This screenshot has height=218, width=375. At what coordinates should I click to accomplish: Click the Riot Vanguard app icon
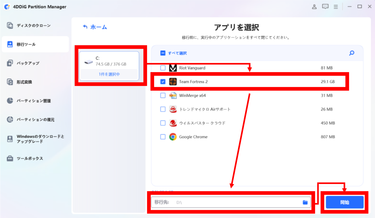(173, 68)
